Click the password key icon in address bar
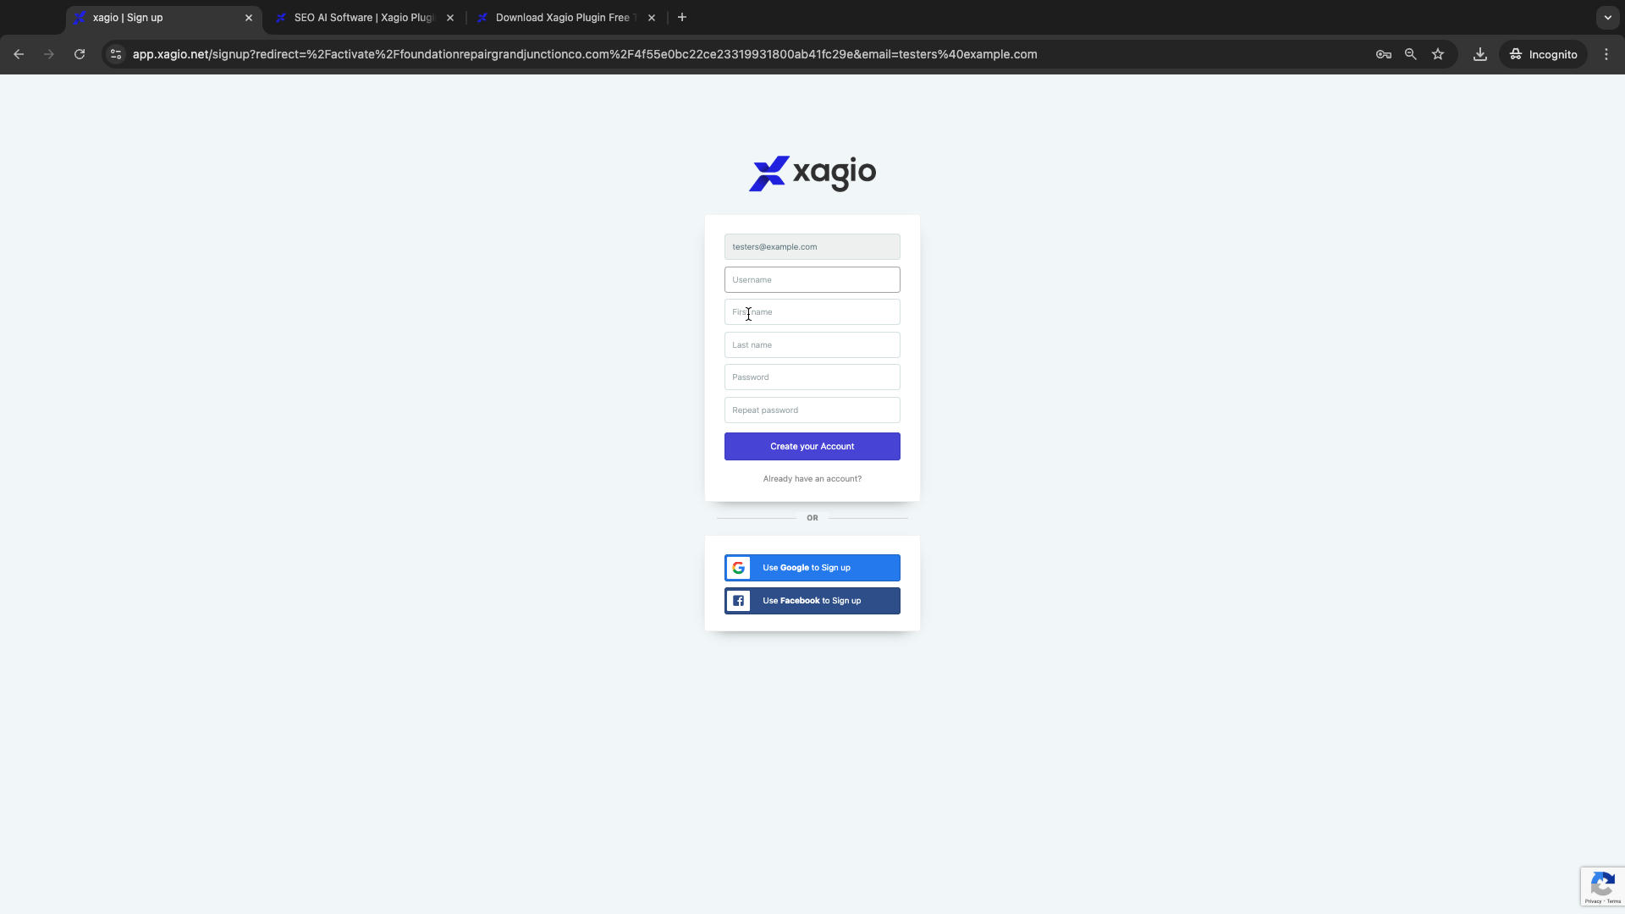This screenshot has height=914, width=1625. pyautogui.click(x=1384, y=54)
